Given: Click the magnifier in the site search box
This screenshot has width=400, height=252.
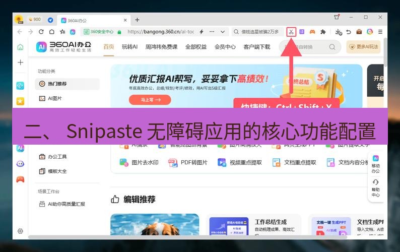Looking at the screenshot, I should [332, 47].
